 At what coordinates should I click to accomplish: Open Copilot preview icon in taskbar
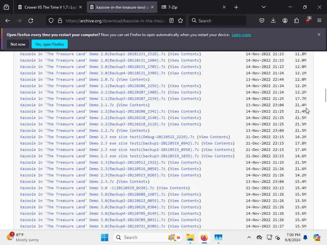(x=317, y=237)
